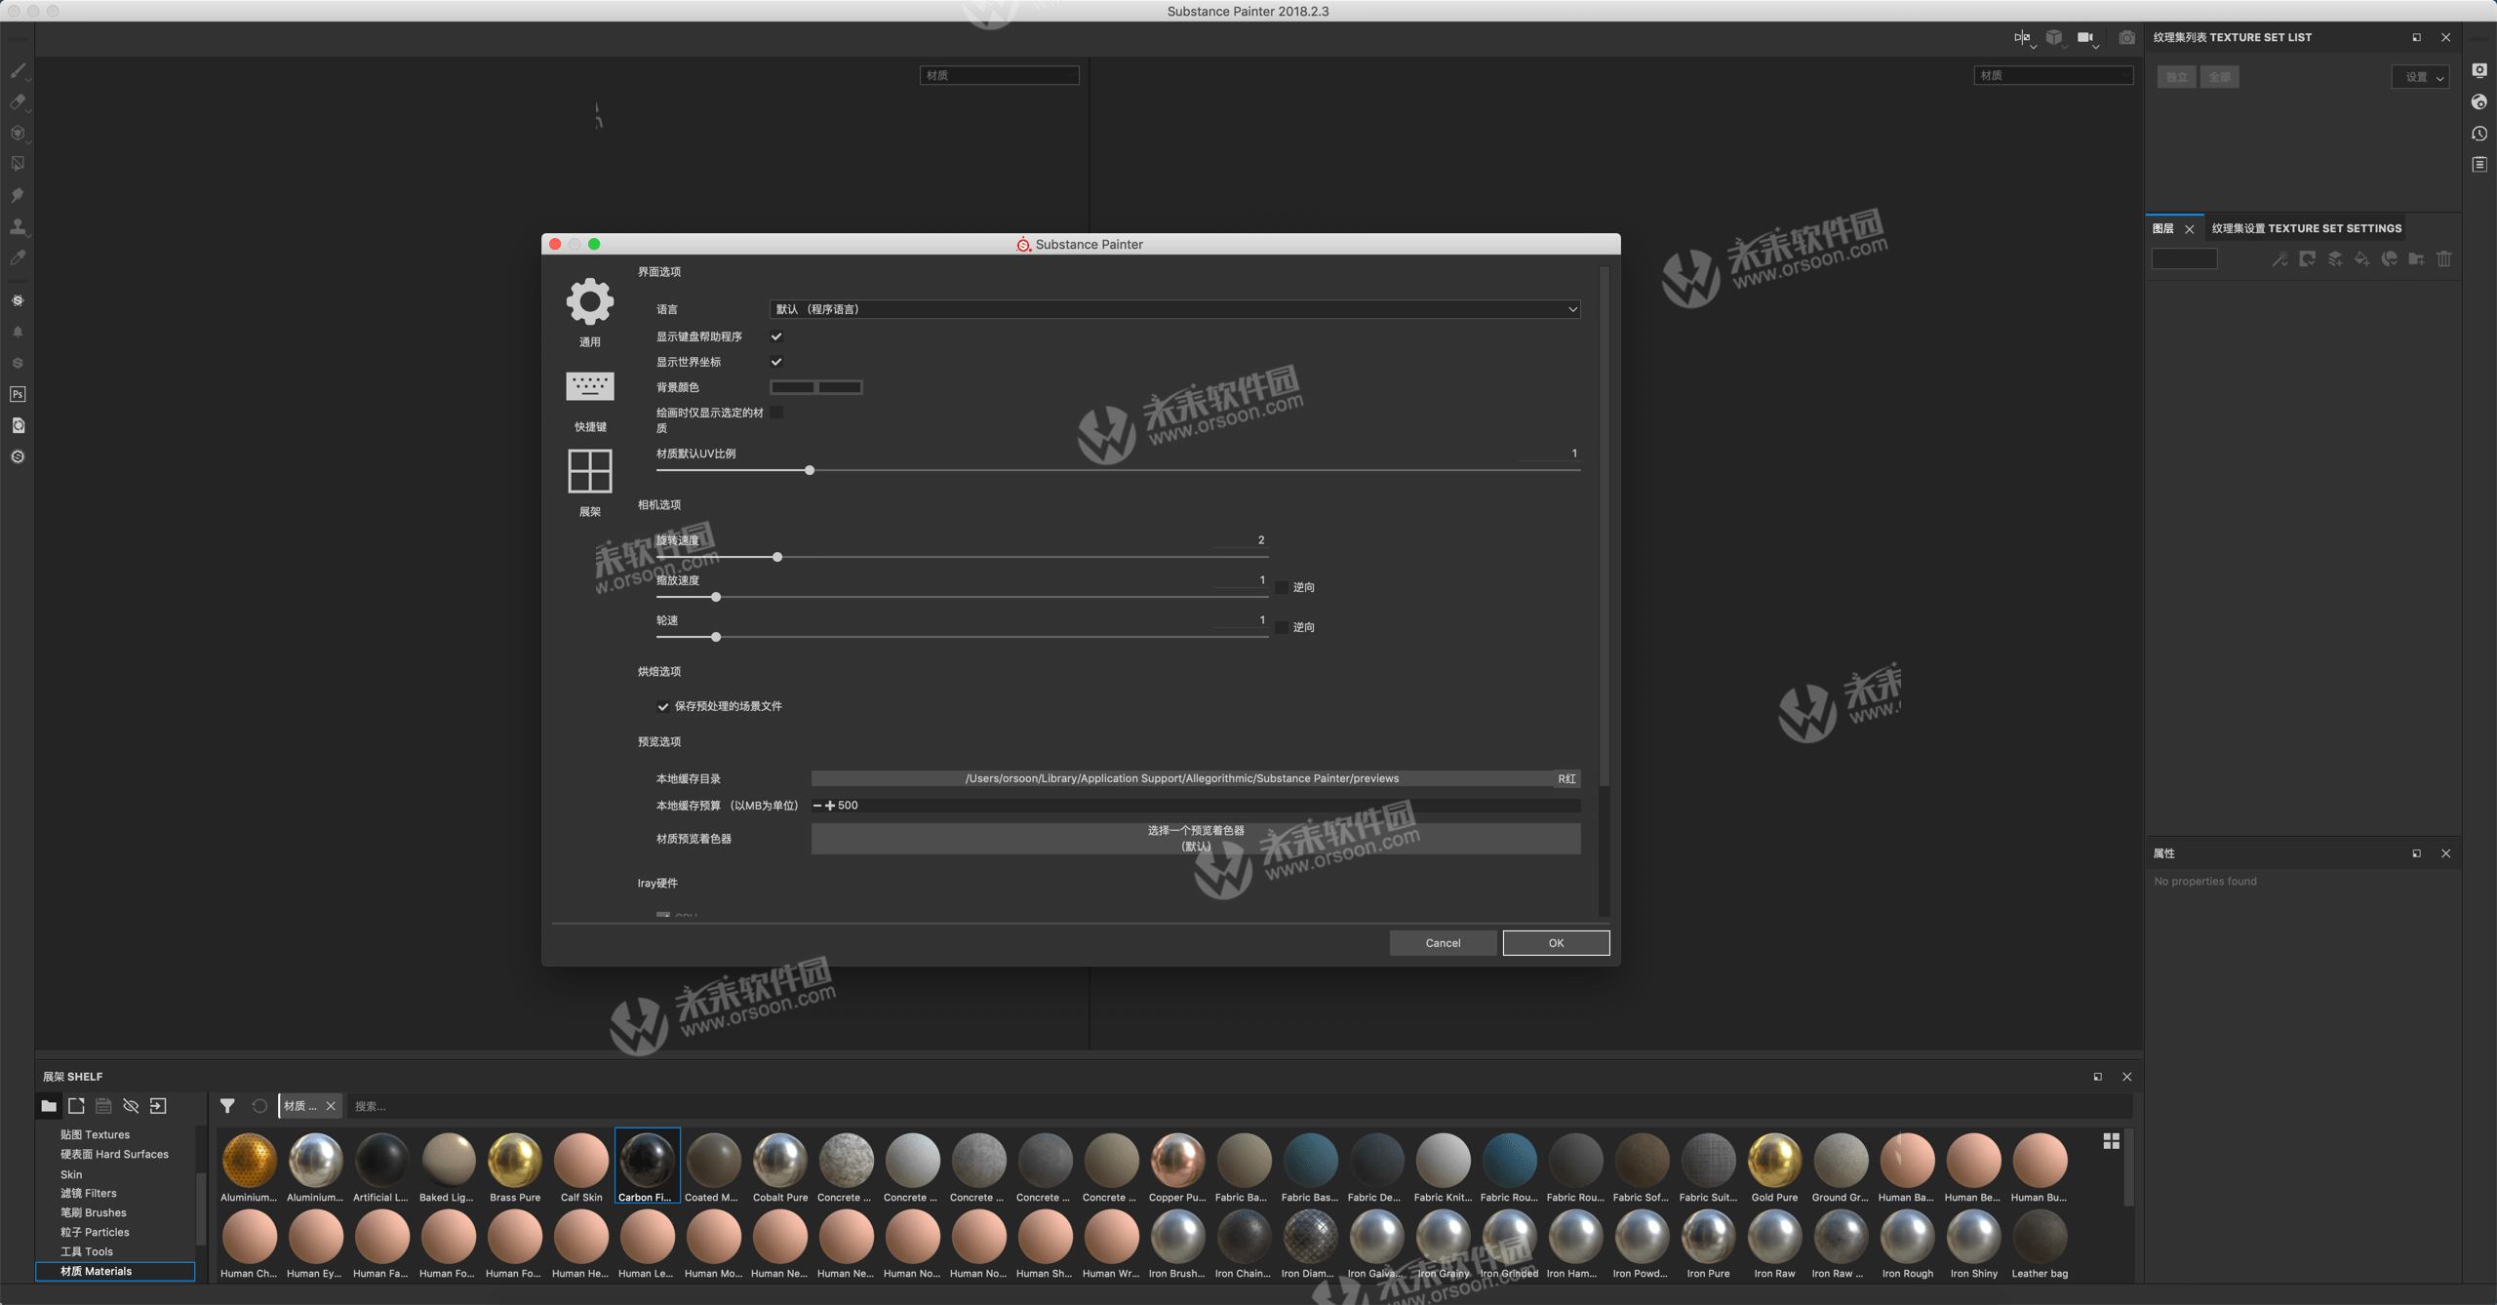
Task: Open the Shelf (展架) grid section
Action: pyautogui.click(x=590, y=483)
